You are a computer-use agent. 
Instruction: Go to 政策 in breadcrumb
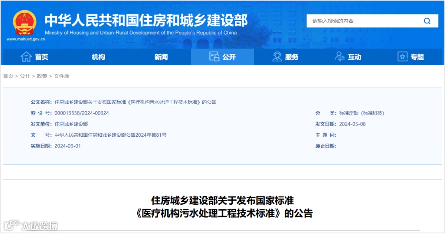click(42, 76)
